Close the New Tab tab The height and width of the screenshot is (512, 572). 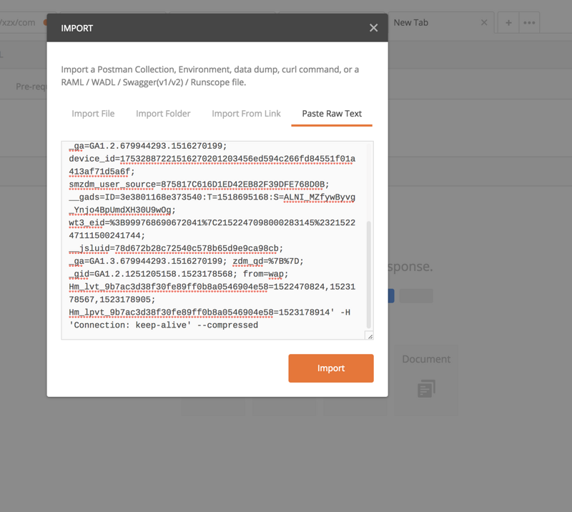pyautogui.click(x=484, y=23)
